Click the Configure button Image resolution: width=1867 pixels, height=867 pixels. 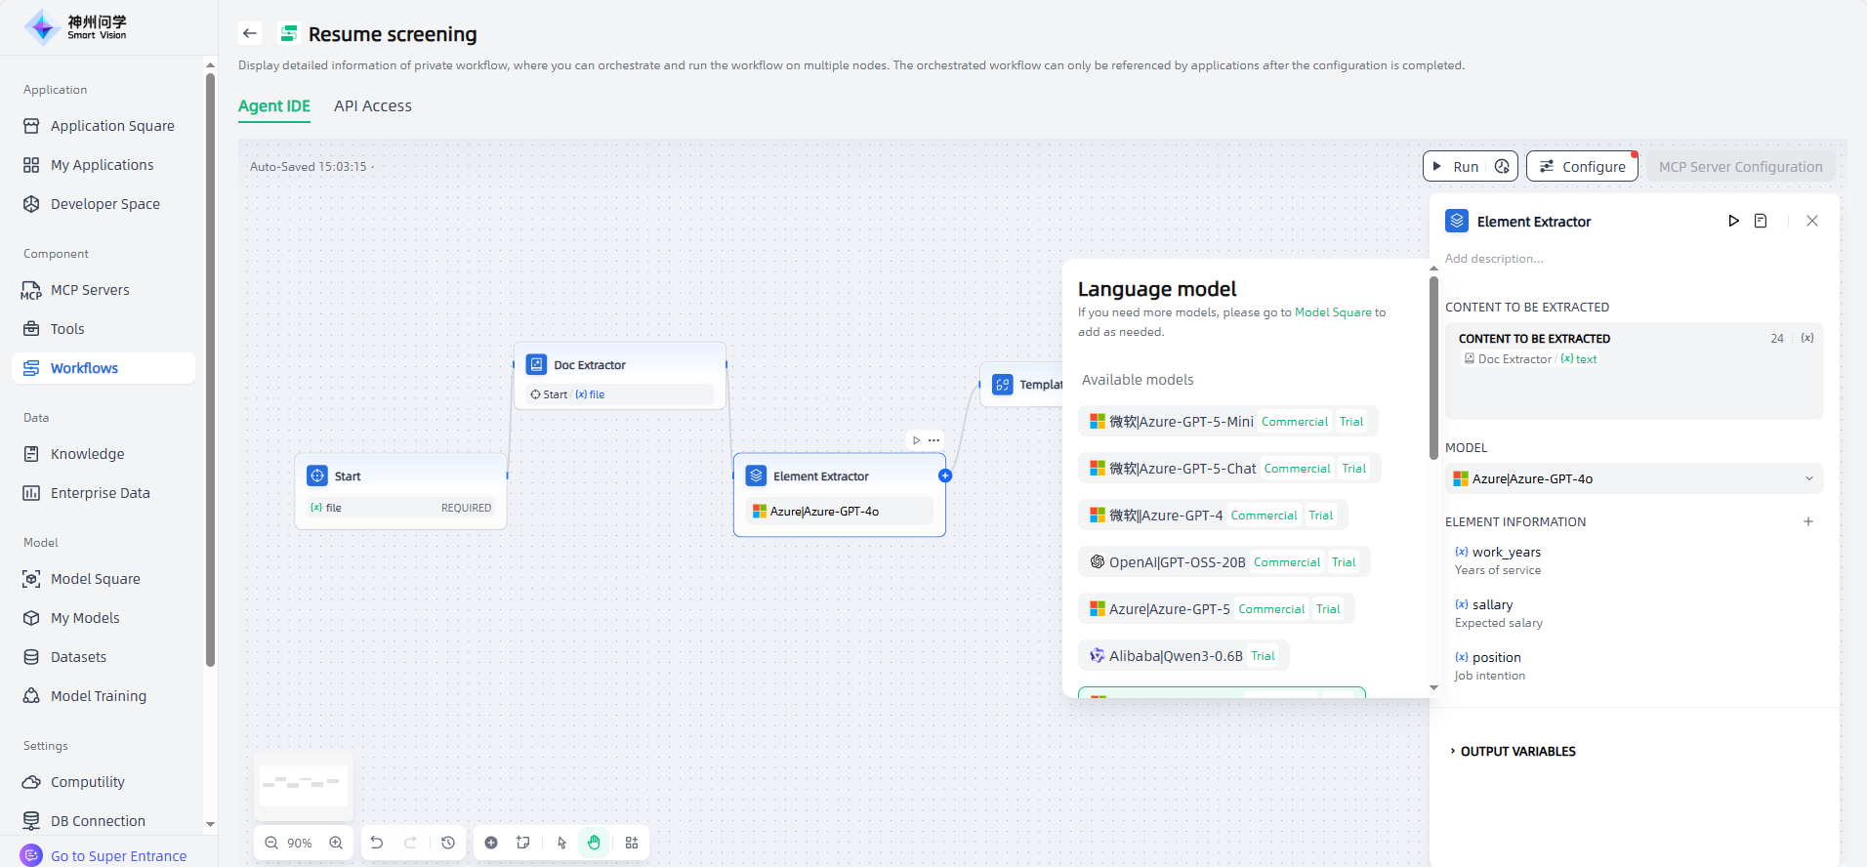pos(1582,167)
